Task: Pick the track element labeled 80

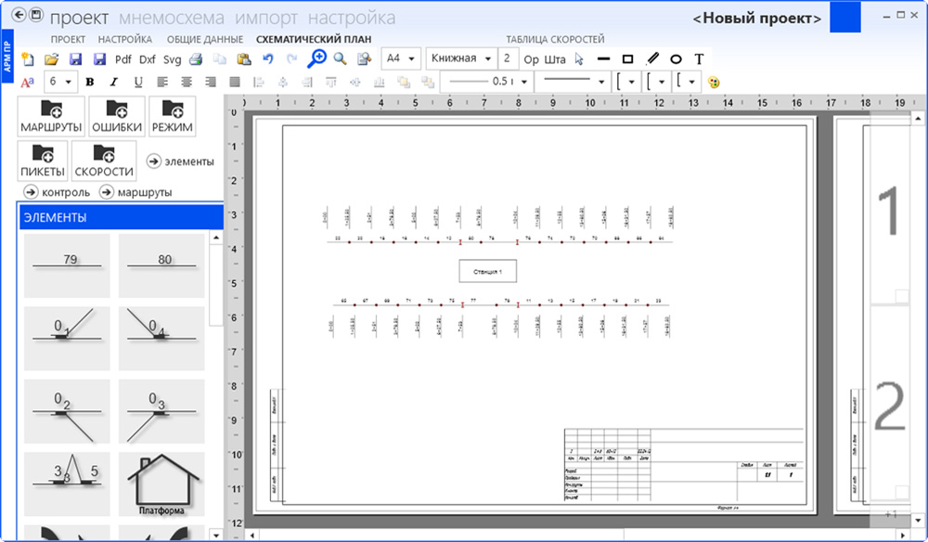Action: [161, 265]
